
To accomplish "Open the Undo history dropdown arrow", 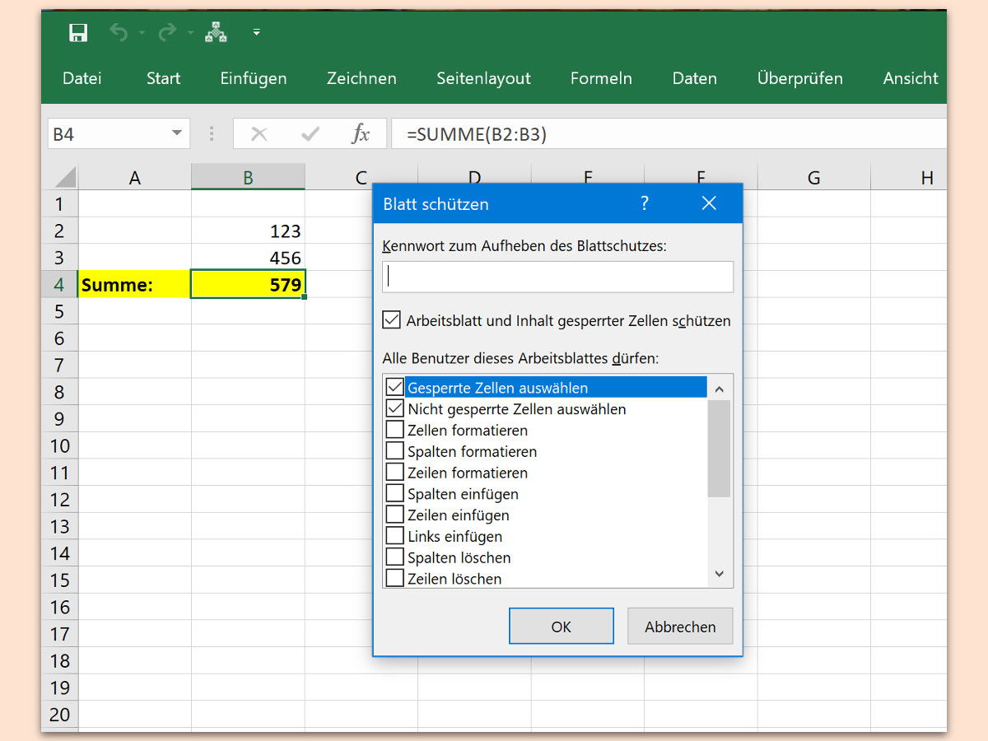I will pyautogui.click(x=141, y=34).
